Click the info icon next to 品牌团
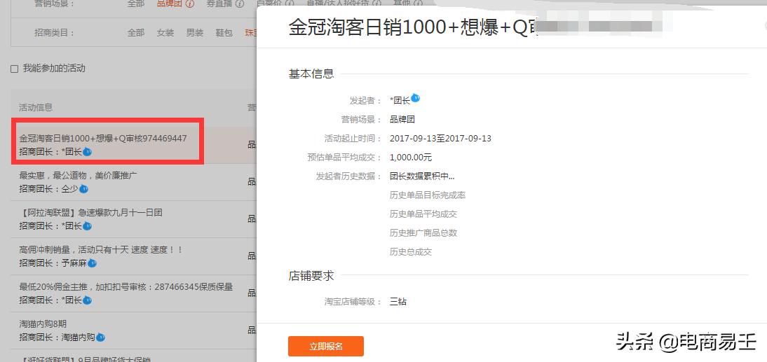The height and width of the screenshot is (362, 767). click(190, 4)
